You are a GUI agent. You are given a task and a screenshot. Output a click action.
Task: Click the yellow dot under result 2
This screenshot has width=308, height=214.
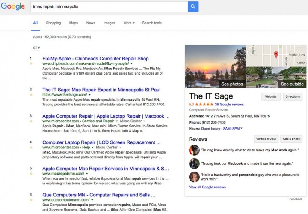tap(31, 95)
